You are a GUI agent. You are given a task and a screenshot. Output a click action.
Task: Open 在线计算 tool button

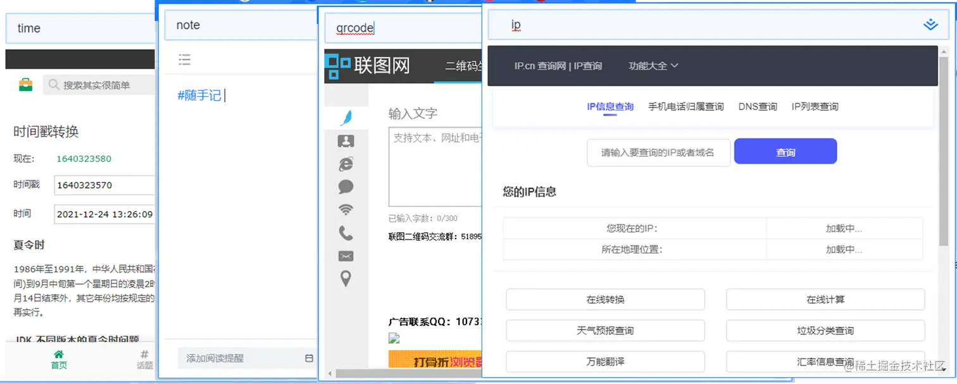(825, 299)
